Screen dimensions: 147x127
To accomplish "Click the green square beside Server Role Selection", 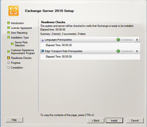I will click(x=12, y=44).
